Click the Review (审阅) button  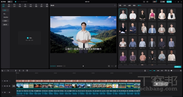tap(162, 2)
